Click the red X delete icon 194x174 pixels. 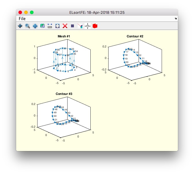click(65, 26)
